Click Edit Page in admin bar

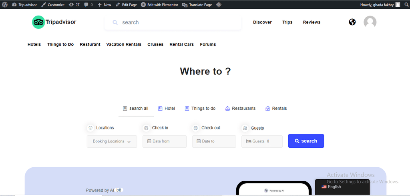pos(126,5)
